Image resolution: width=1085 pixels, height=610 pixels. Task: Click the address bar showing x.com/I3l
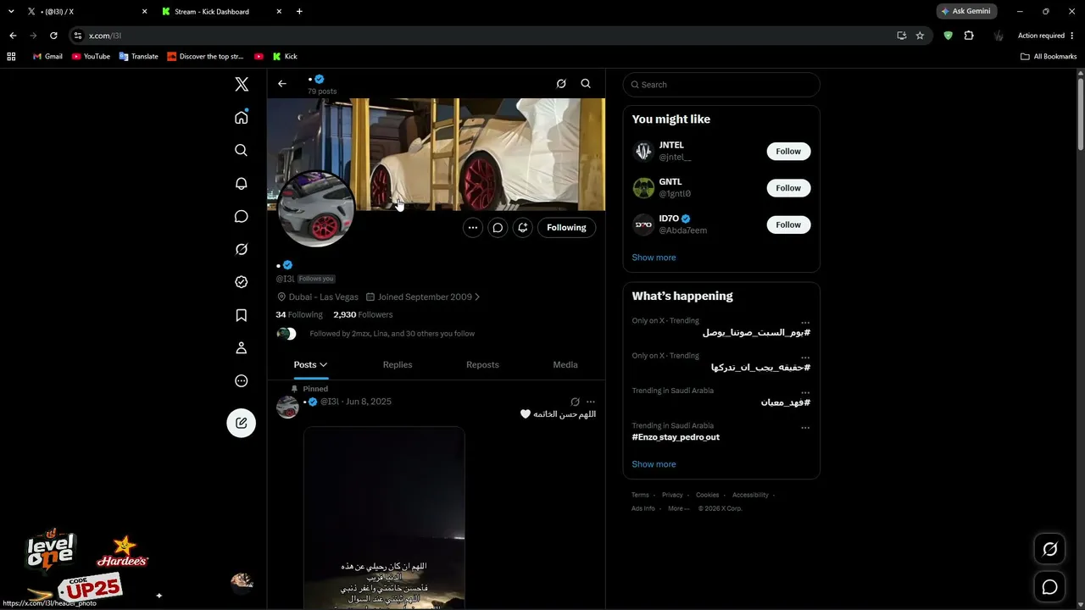[x=483, y=36]
